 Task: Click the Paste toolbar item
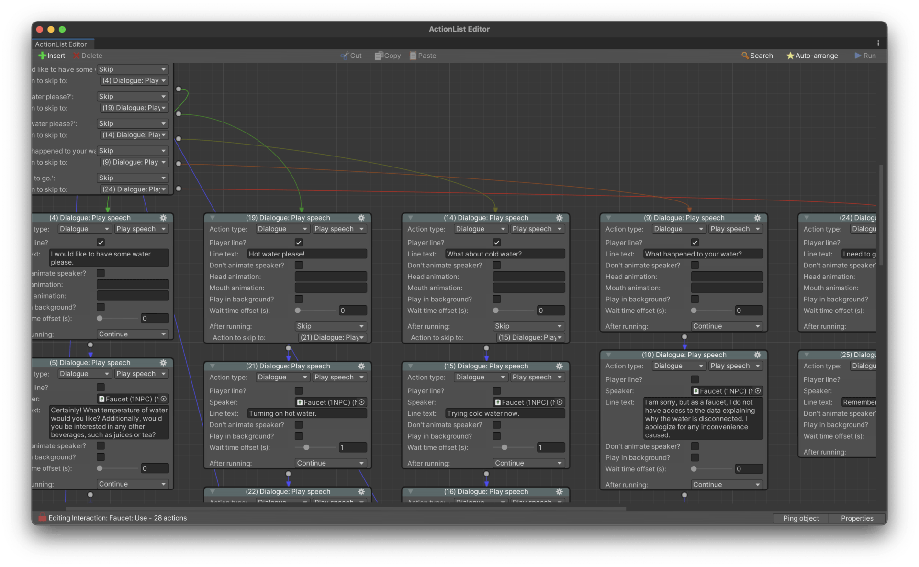[423, 56]
